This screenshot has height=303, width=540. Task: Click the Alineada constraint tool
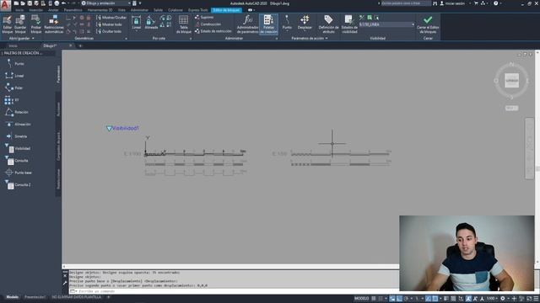click(x=151, y=23)
